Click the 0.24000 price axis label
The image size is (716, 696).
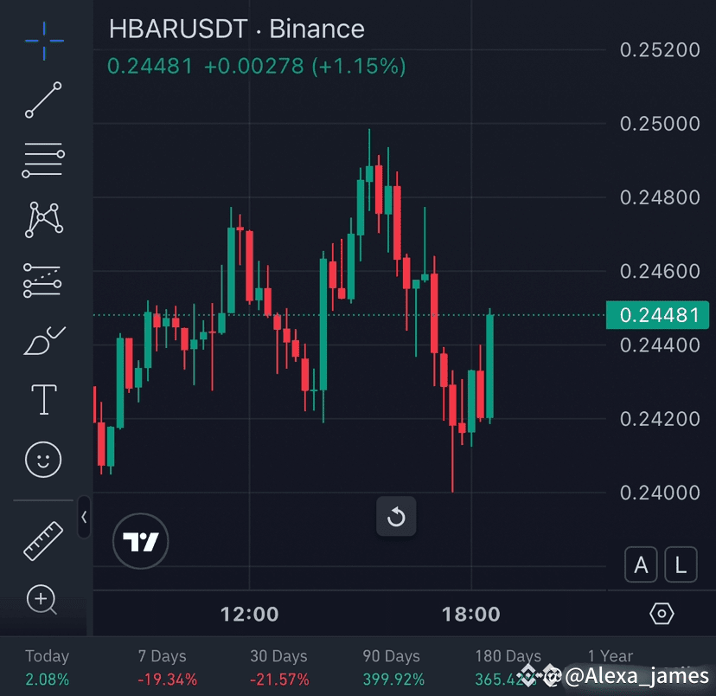pyautogui.click(x=660, y=493)
